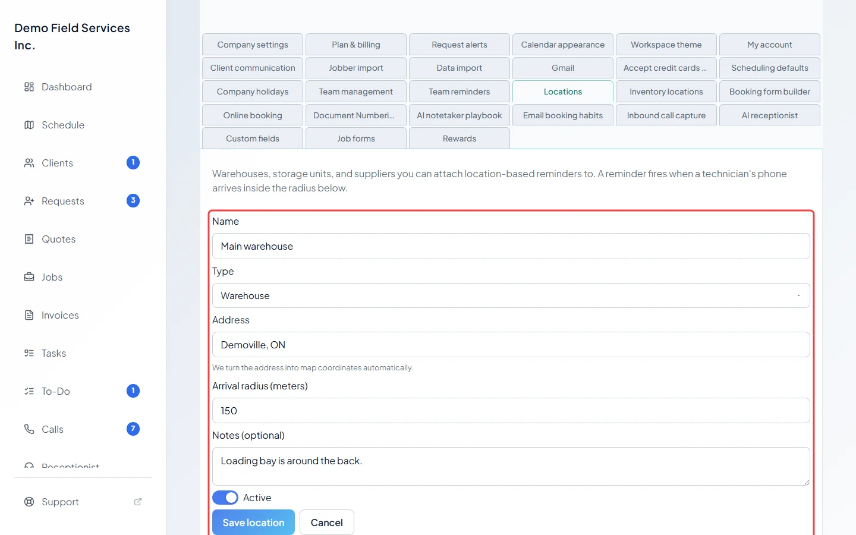The height and width of the screenshot is (535, 856).
Task: Open the Gmail settings tab
Action: [x=563, y=68]
